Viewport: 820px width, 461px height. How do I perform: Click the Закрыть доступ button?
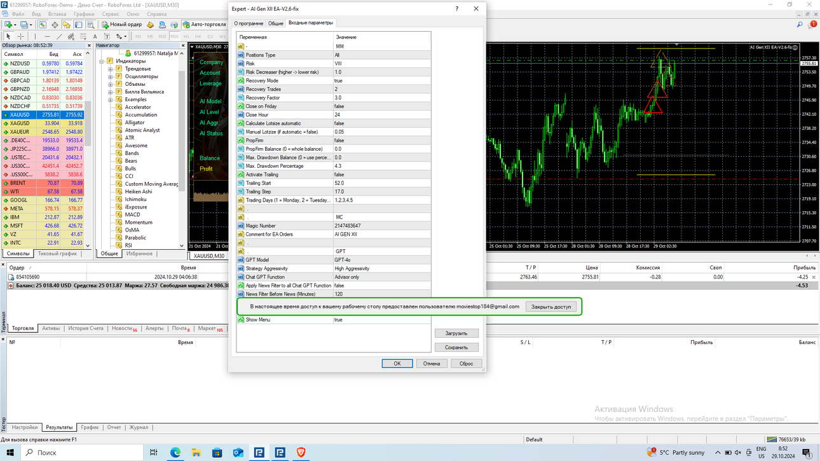551,306
